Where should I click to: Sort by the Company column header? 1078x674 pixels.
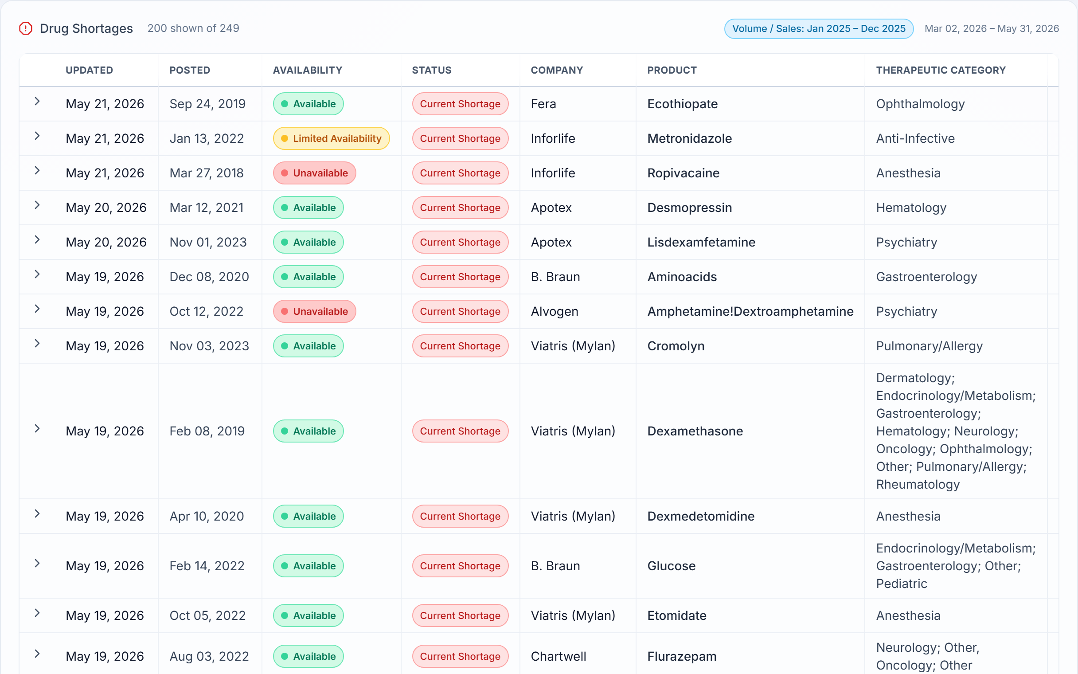point(557,70)
